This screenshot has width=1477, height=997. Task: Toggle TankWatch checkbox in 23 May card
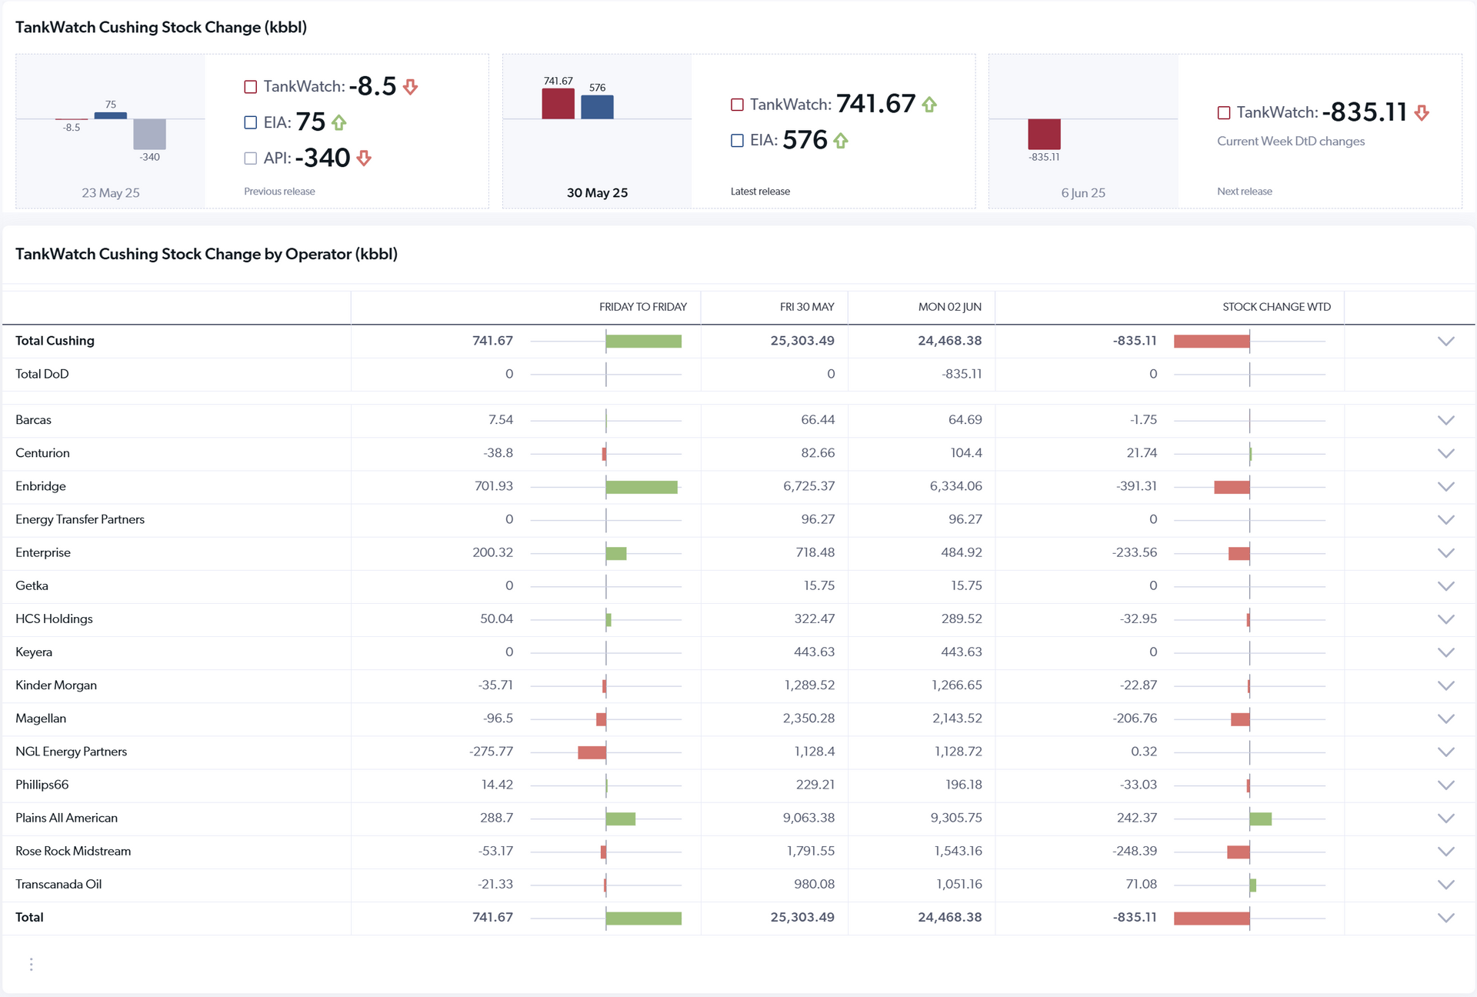pyautogui.click(x=250, y=87)
